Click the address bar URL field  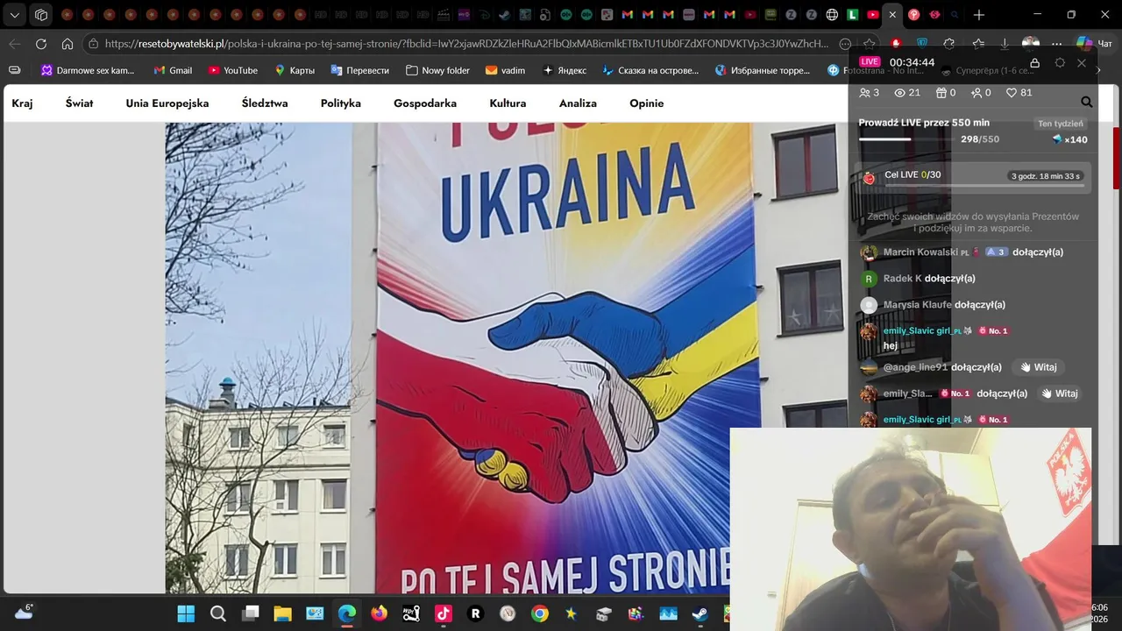tap(465, 44)
